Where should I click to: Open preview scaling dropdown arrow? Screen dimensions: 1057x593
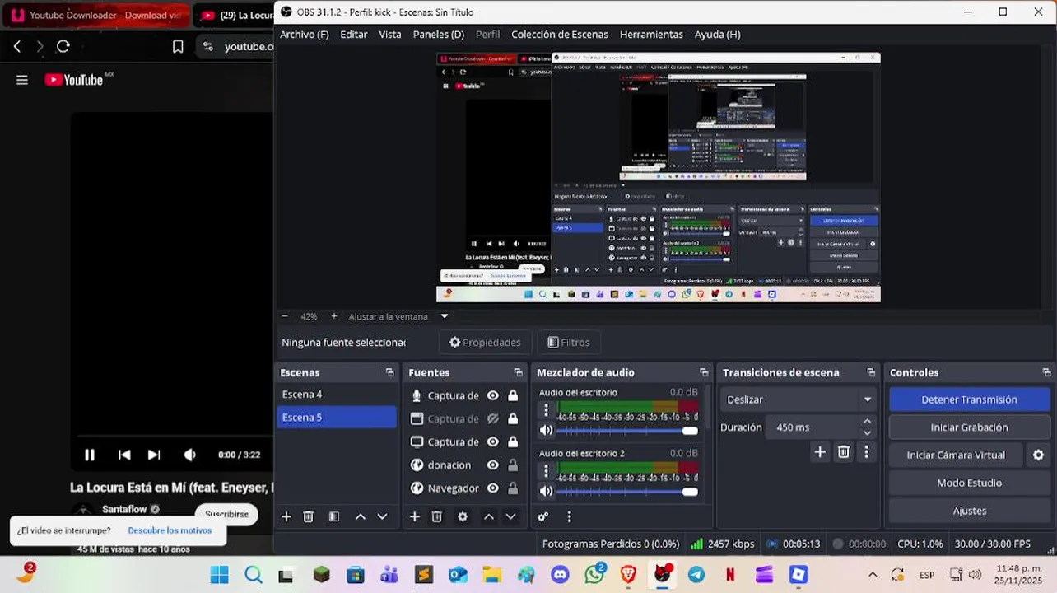point(445,316)
